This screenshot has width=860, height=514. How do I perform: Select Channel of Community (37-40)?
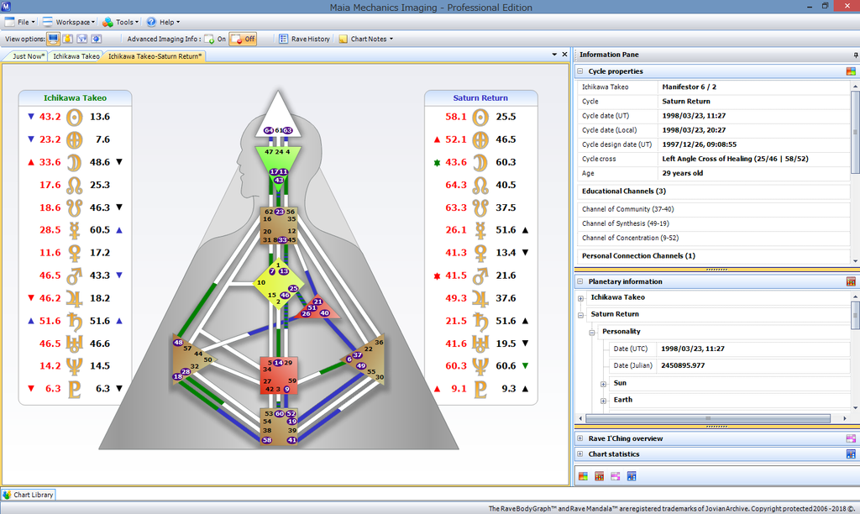click(628, 209)
